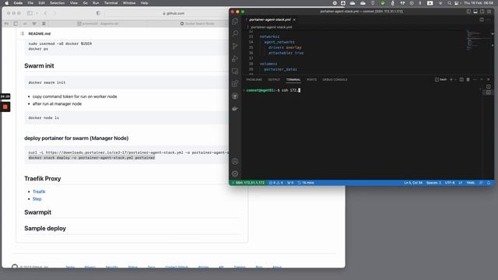This screenshot has height=280, width=498.
Task: Open errors and warnings count in status bar
Action: (276, 183)
